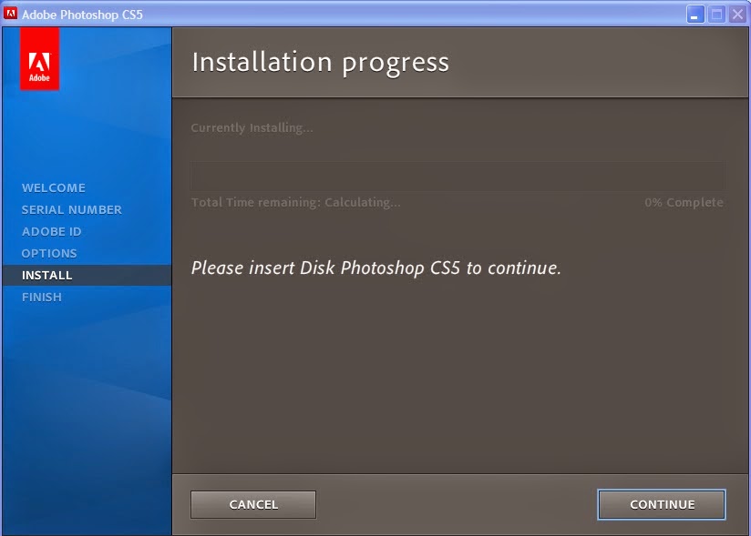This screenshot has width=751, height=536.
Task: Click the 0% Complete label
Action: (683, 202)
